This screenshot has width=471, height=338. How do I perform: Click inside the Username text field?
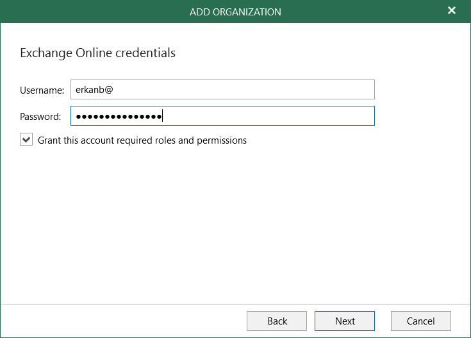tap(222, 90)
